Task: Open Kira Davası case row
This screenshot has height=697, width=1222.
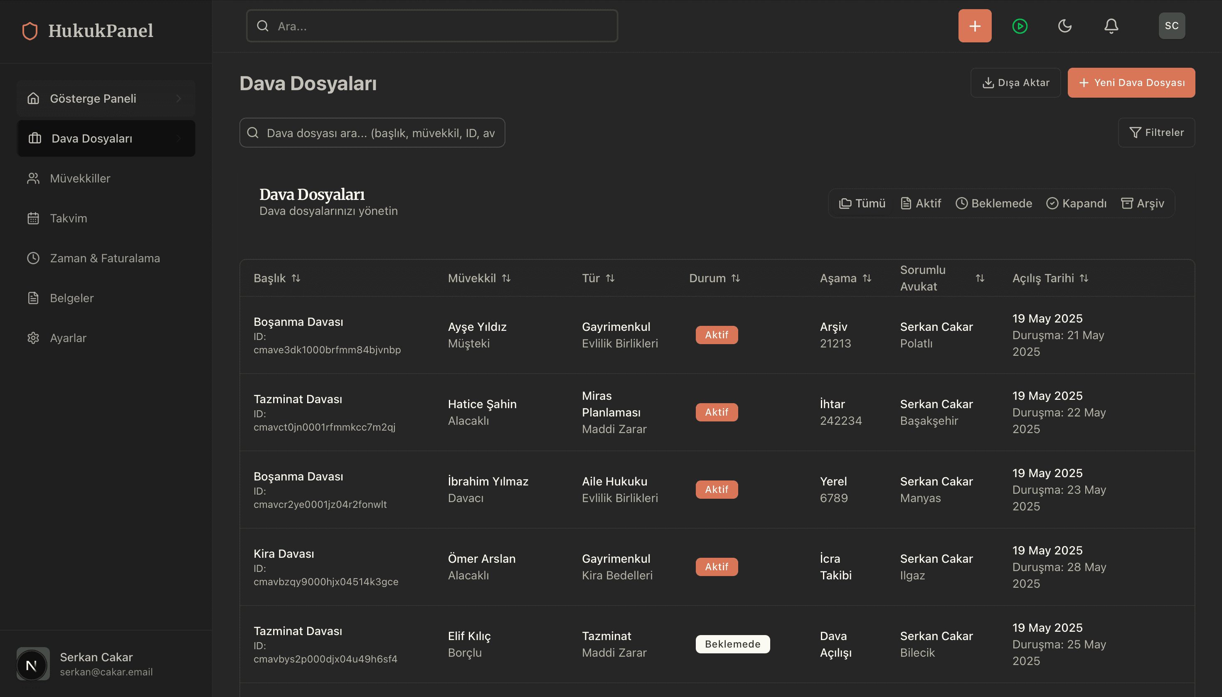Action: click(x=284, y=554)
